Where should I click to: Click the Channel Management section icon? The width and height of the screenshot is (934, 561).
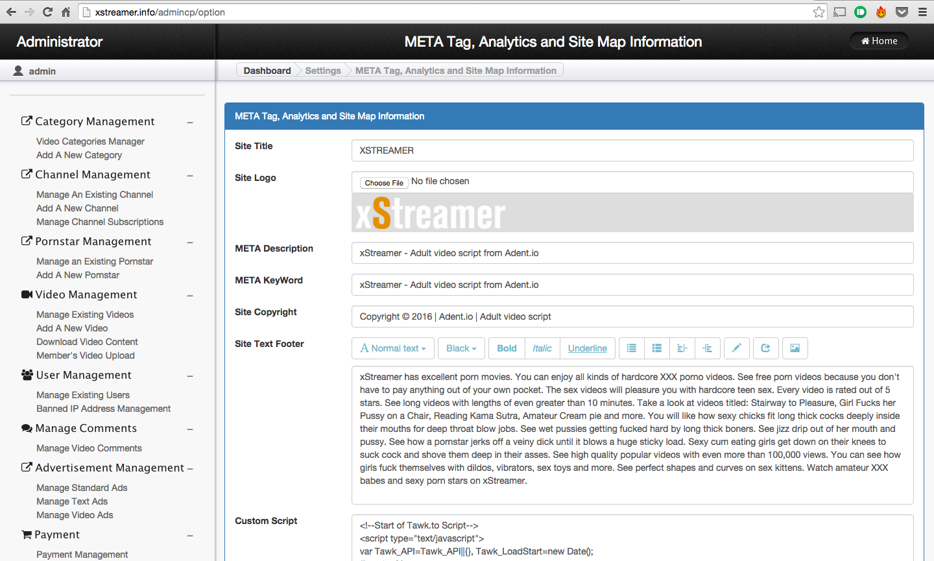point(27,174)
